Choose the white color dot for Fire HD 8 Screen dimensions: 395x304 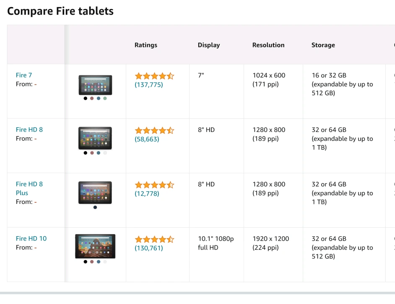105,153
